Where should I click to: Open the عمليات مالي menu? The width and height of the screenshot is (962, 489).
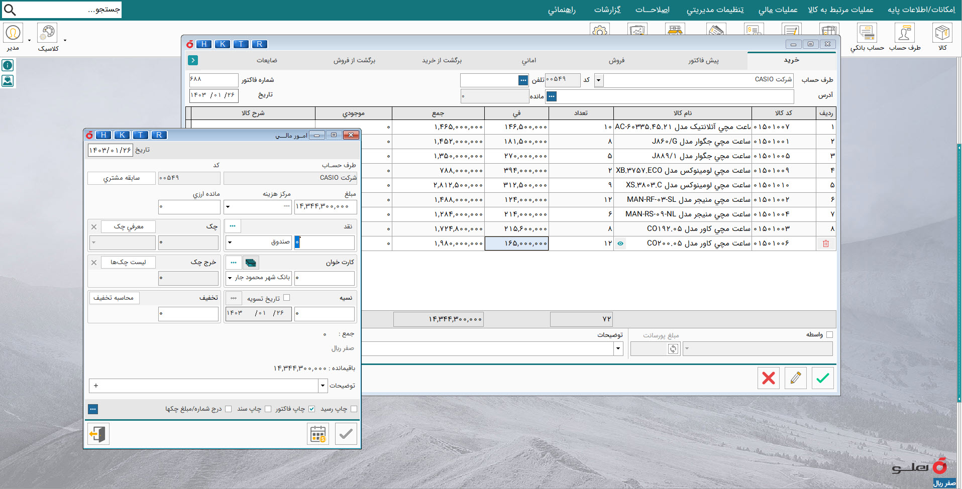pos(778,10)
